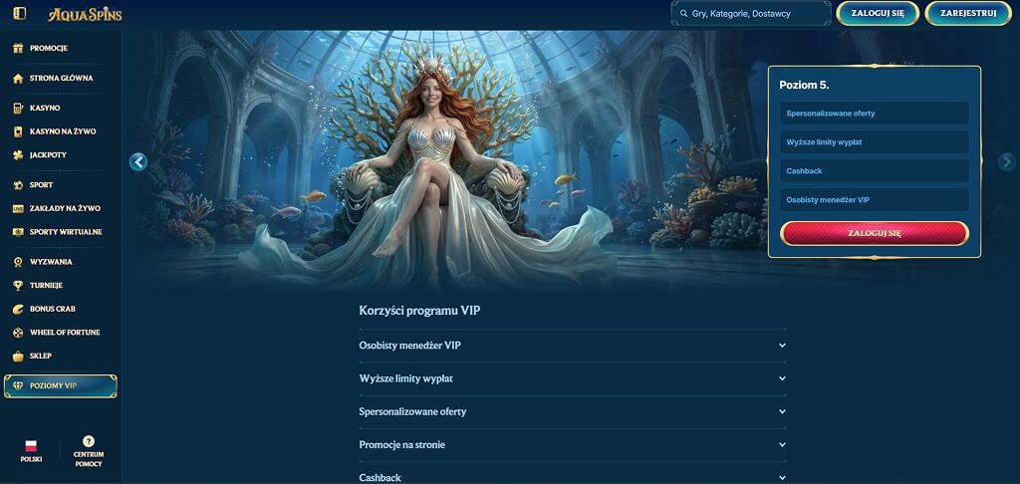Image resolution: width=1020 pixels, height=484 pixels.
Task: Open the Kasyno menu item
Action: click(x=45, y=108)
